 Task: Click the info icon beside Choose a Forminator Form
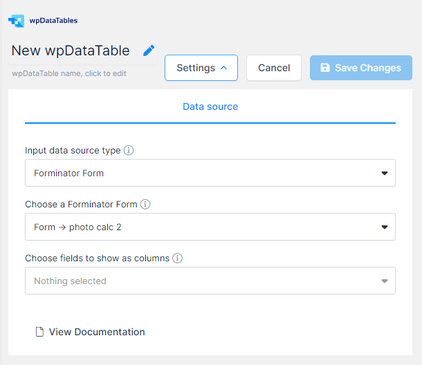coord(145,204)
